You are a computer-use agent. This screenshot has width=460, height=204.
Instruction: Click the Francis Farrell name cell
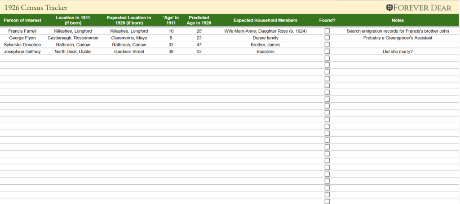point(22,31)
